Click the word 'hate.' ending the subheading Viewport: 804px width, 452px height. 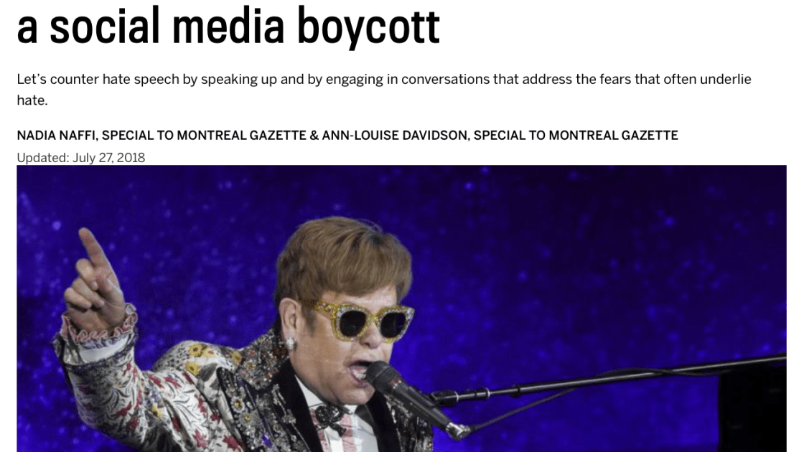coord(32,100)
